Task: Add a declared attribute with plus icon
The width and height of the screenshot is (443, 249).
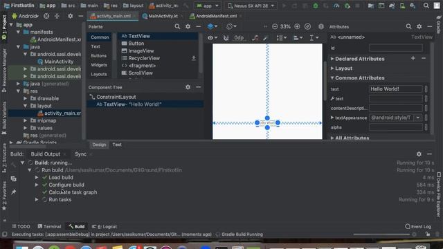Action: (x=413, y=58)
